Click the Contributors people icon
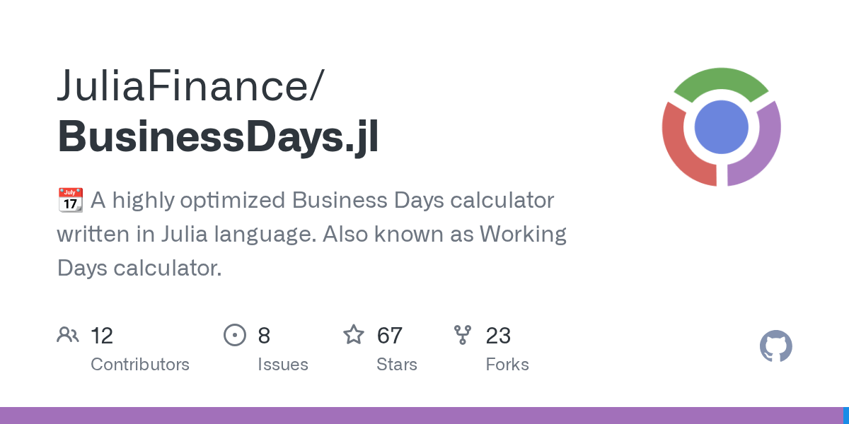The width and height of the screenshot is (849, 424). (68, 335)
